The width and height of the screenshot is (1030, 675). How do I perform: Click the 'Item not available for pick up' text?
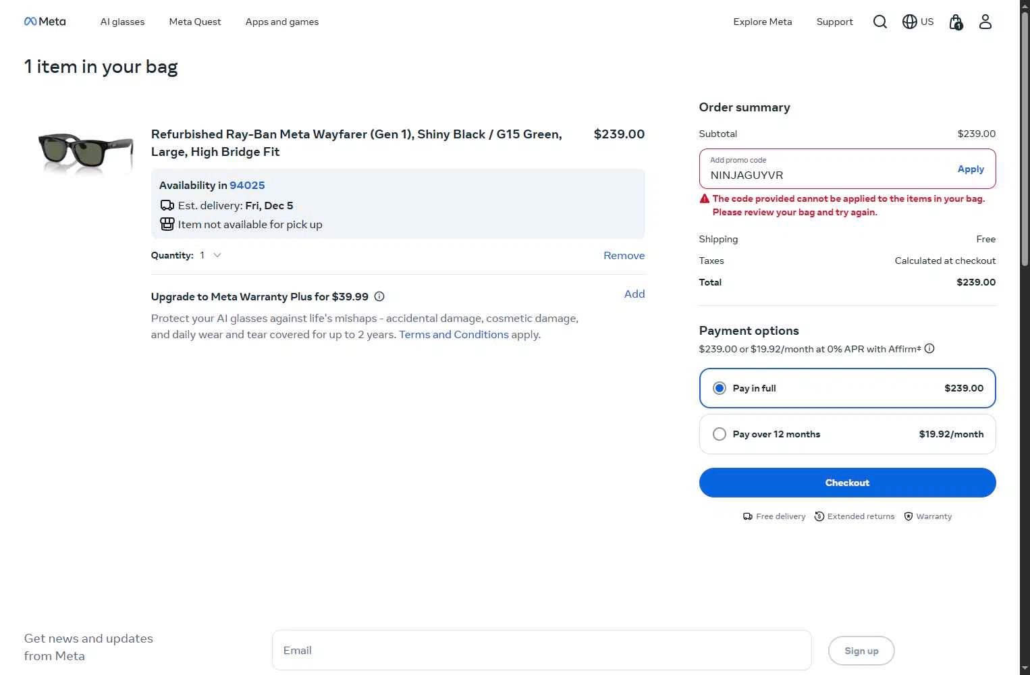[x=250, y=224]
